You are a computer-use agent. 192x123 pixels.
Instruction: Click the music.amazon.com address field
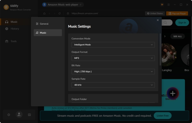(85, 13)
